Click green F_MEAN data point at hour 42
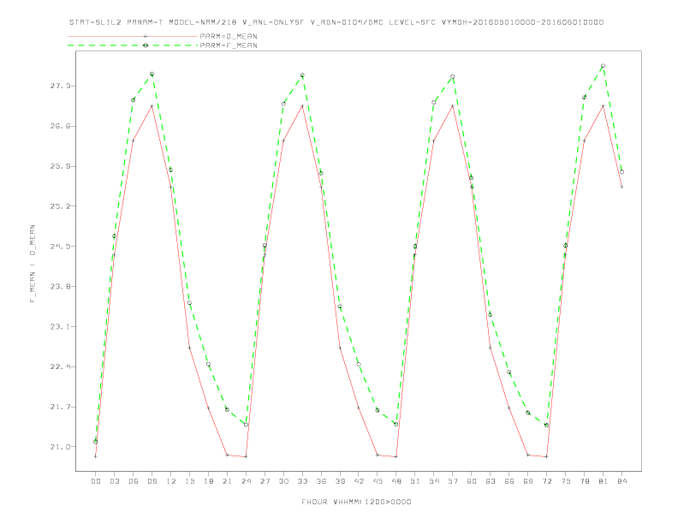Image resolution: width=678 pixels, height=524 pixels. pos(359,365)
